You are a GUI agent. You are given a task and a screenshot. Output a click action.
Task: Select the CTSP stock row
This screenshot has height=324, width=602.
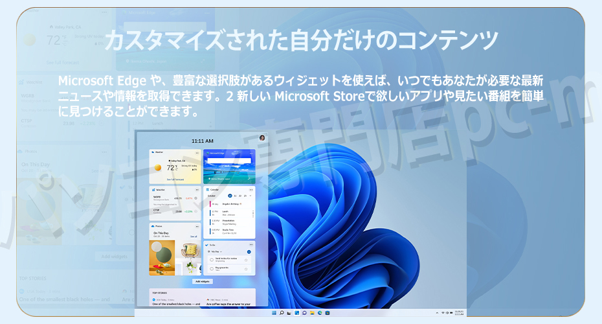click(175, 211)
